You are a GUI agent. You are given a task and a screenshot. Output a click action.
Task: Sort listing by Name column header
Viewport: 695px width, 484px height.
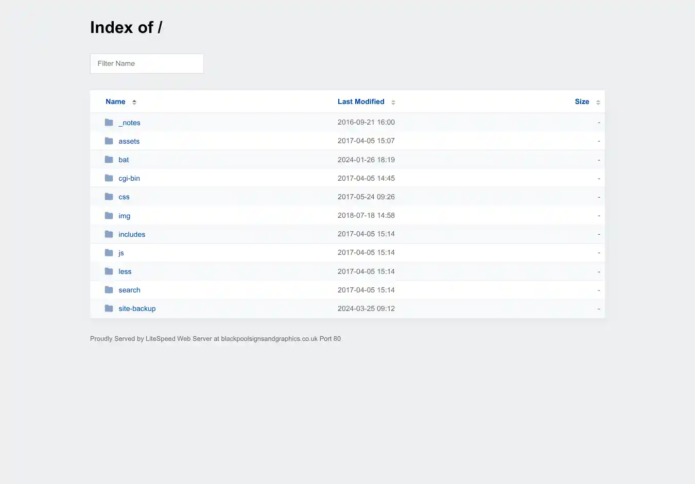(115, 102)
